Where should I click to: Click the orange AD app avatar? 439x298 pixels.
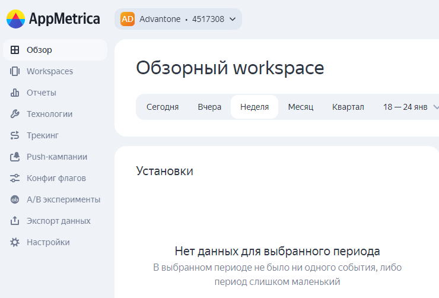(x=128, y=19)
